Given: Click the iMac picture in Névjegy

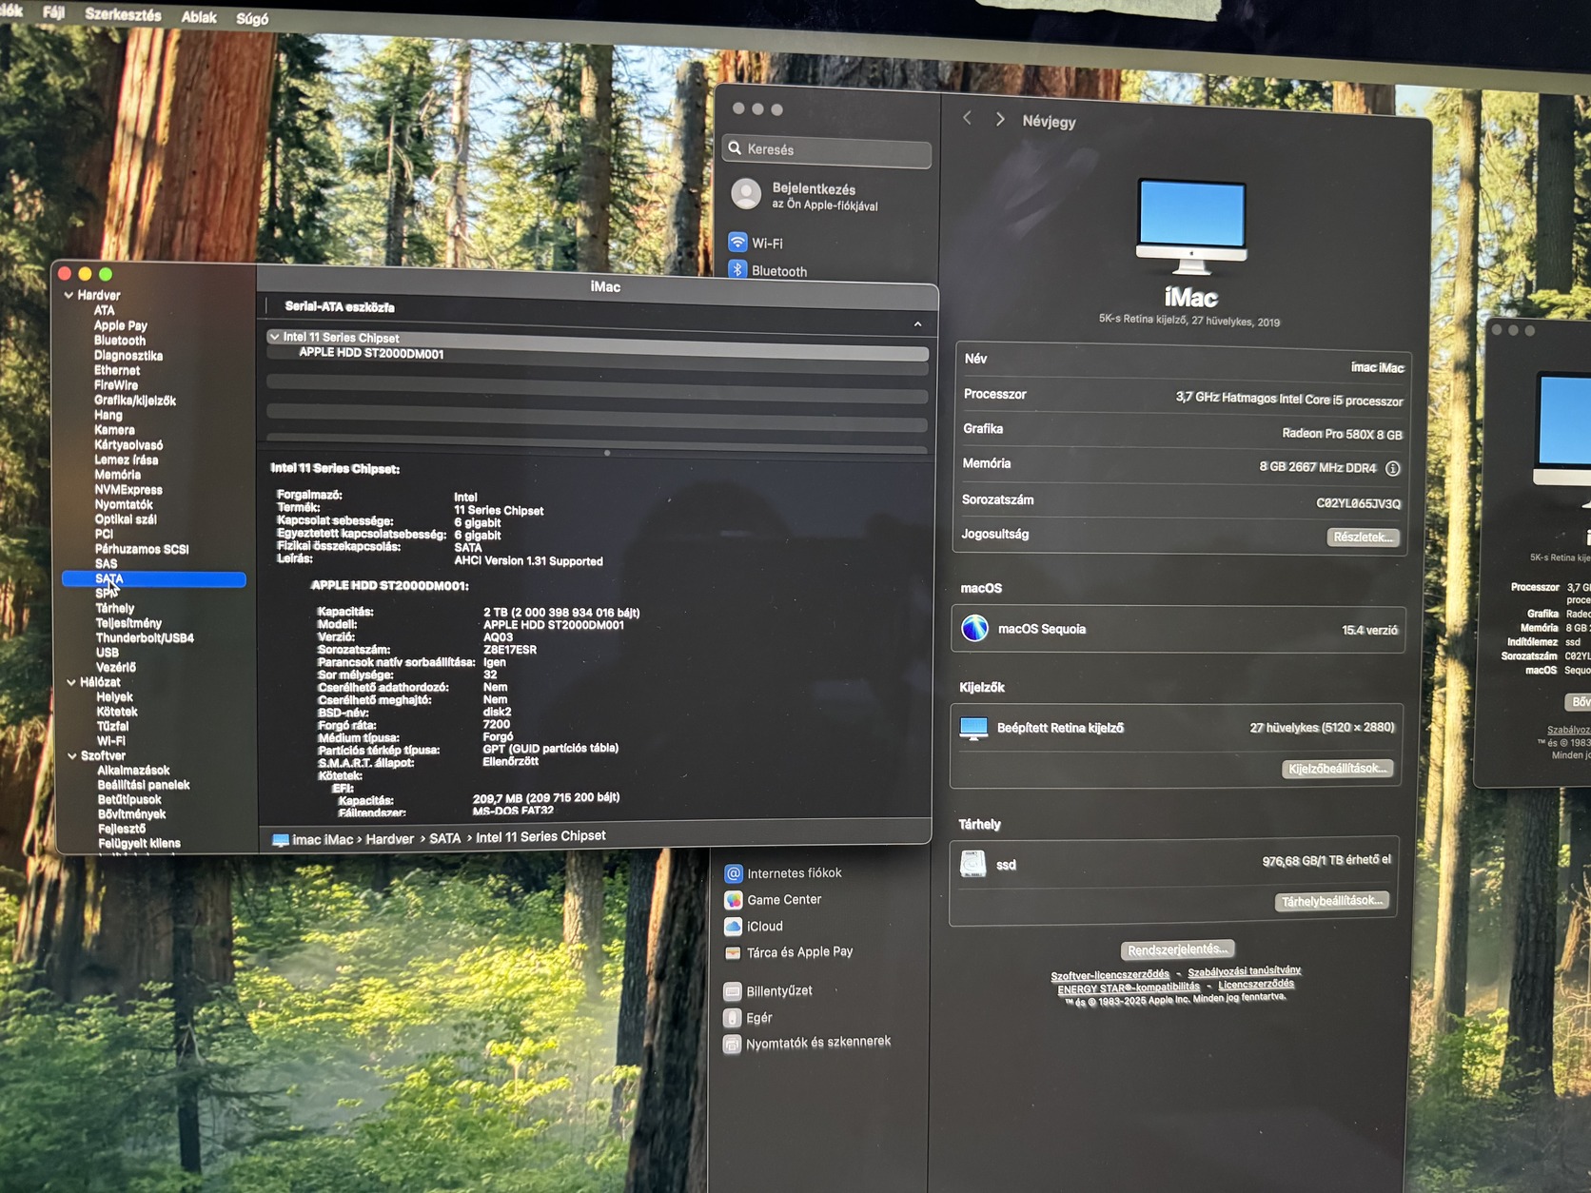Looking at the screenshot, I should [1191, 225].
